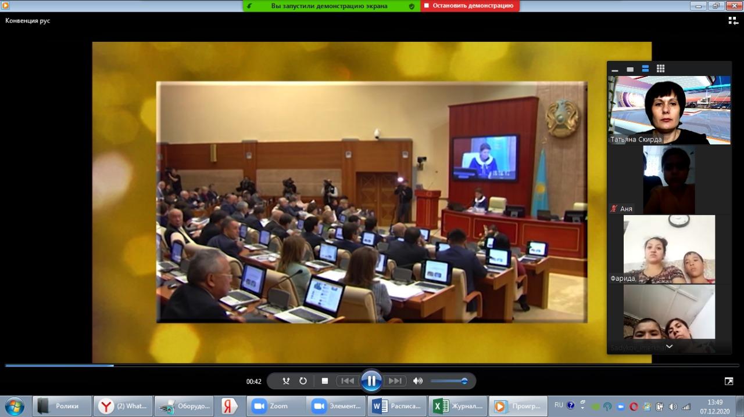Open the Windows Start menu
The image size is (744, 417).
coord(14,406)
